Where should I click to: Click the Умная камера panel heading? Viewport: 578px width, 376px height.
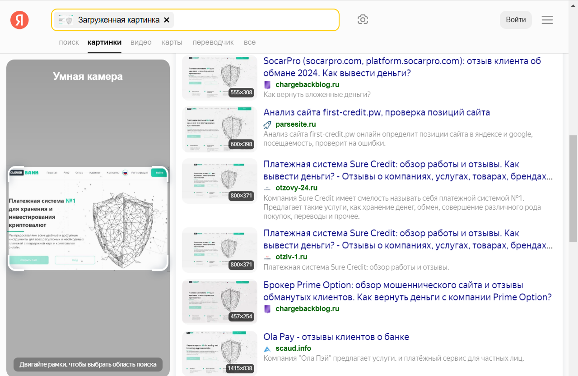88,76
